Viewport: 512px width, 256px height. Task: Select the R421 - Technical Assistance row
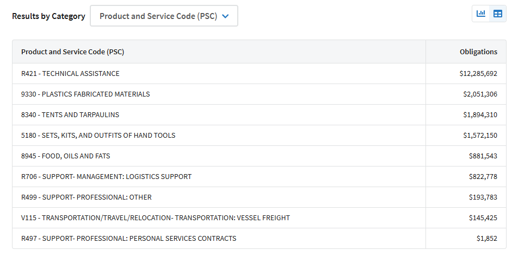pos(260,74)
